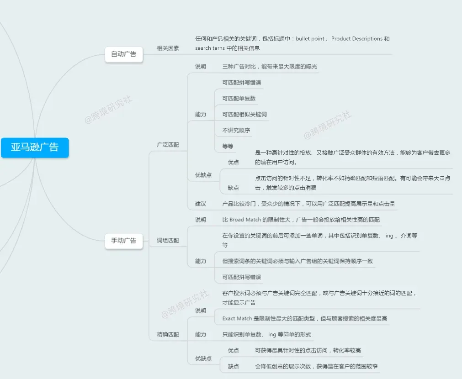Click the 缺点 node under 精确匹配
462x379 pixels.
click(x=234, y=366)
